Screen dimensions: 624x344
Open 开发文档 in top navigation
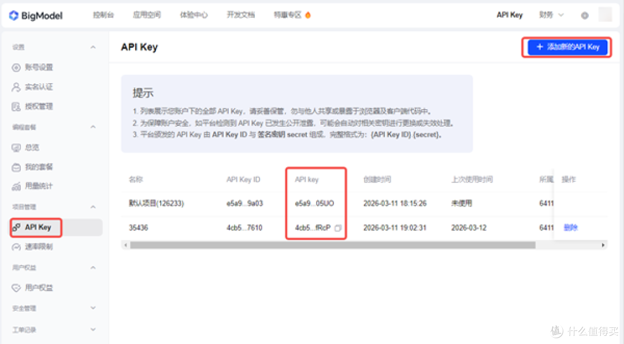tap(241, 15)
